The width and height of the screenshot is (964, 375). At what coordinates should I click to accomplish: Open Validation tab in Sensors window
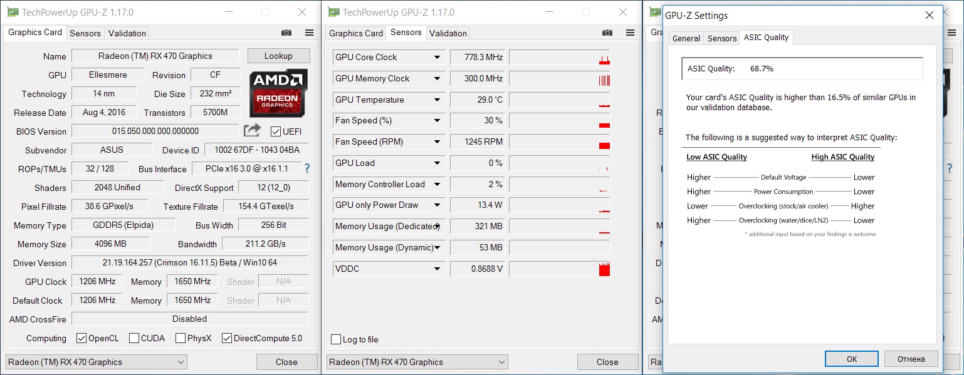[448, 33]
